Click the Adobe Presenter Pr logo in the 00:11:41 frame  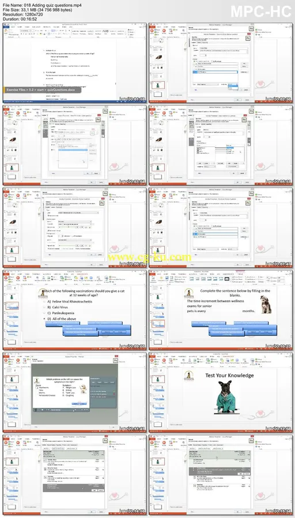115,361
